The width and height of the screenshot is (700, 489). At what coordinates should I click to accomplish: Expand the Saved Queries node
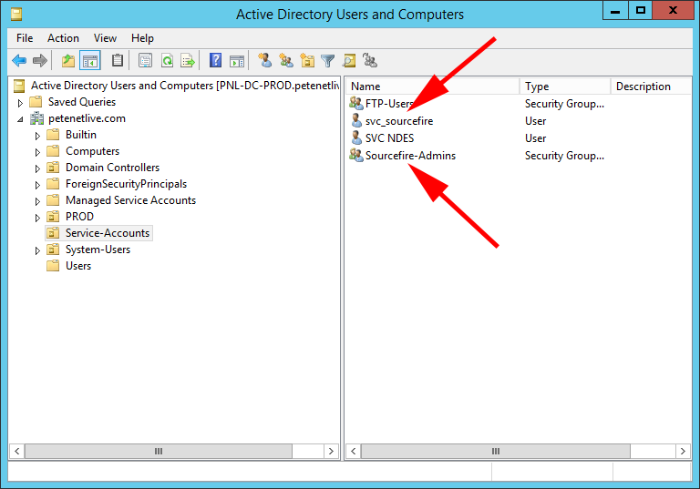coord(20,103)
